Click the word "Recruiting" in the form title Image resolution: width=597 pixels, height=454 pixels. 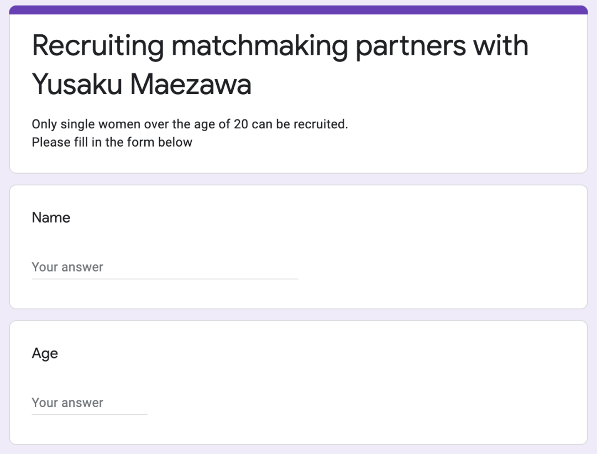point(98,46)
